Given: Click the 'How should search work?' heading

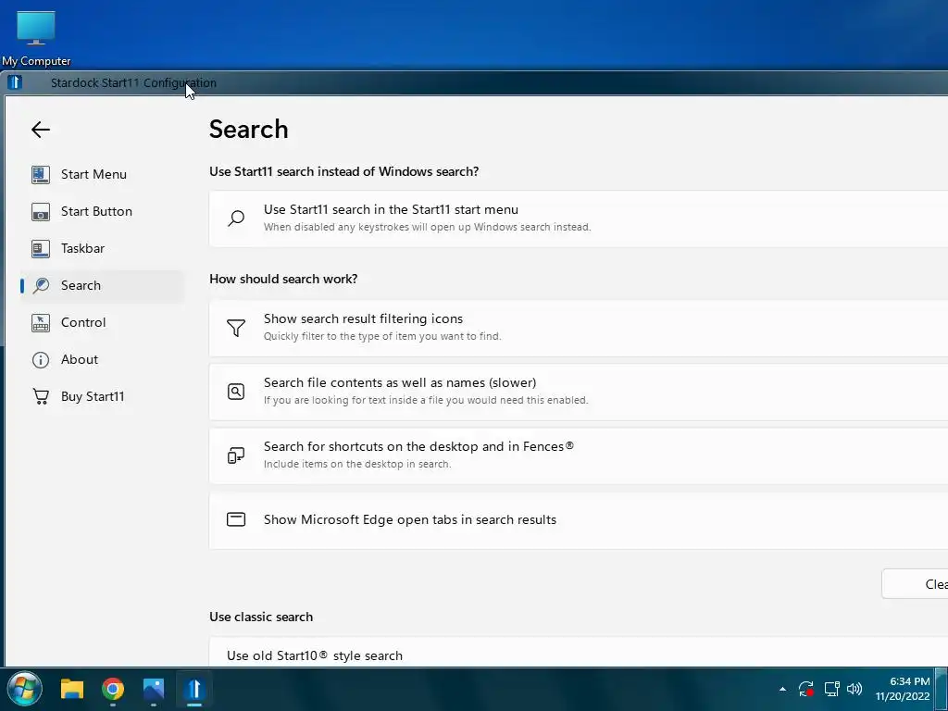Looking at the screenshot, I should click(x=283, y=279).
